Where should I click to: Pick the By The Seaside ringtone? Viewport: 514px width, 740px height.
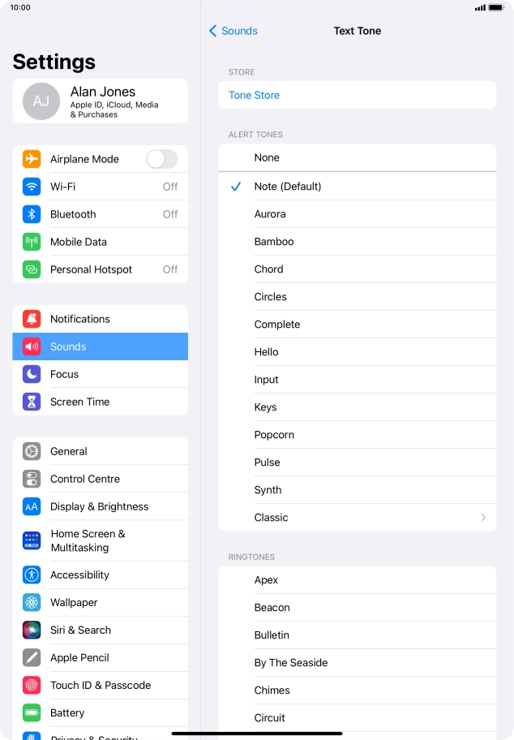pos(357,663)
